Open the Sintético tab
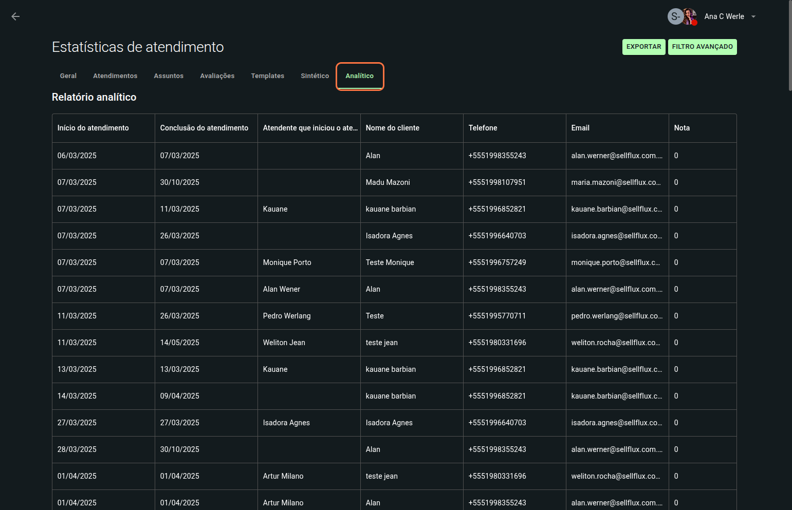Screen dimensions: 792x510 [x=315, y=76]
